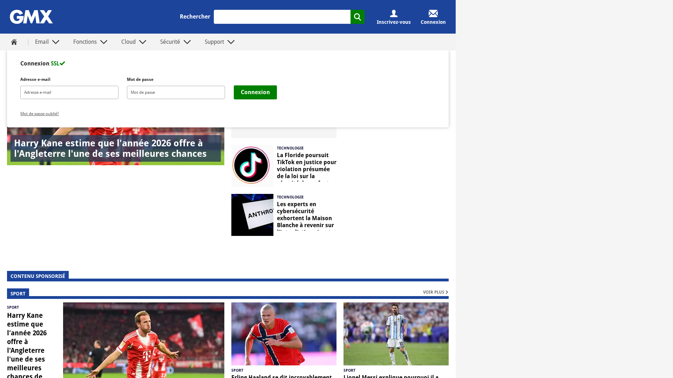
Task: Expand the Cloud menu chevron
Action: [143, 42]
